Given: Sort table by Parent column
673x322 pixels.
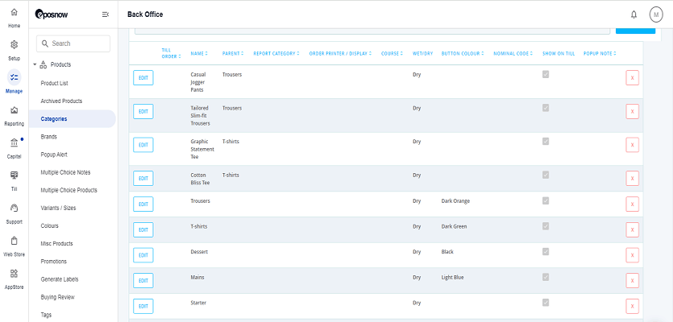Looking at the screenshot, I should pos(233,54).
